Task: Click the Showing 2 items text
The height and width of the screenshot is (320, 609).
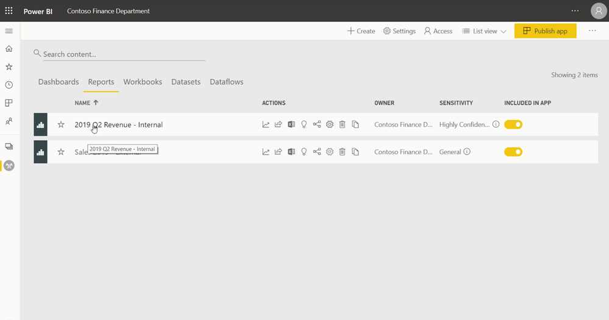Action: coord(574,75)
